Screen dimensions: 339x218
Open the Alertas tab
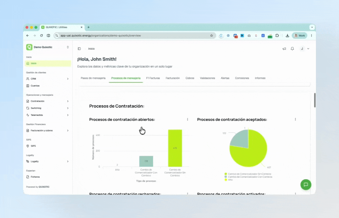(x=225, y=78)
